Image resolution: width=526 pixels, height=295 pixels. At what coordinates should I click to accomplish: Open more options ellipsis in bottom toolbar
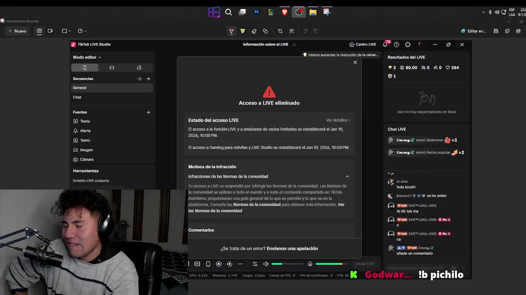[240, 264]
